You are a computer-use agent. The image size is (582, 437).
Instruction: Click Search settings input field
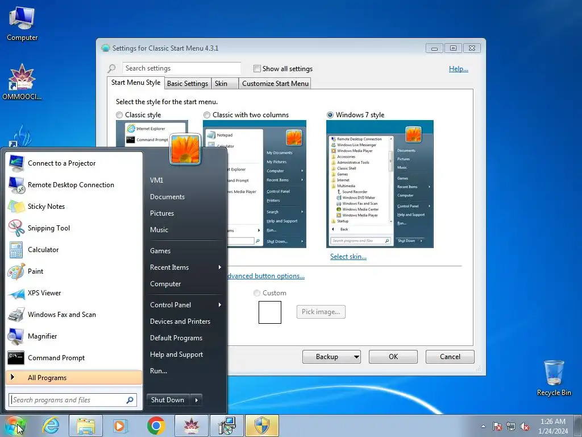click(181, 68)
